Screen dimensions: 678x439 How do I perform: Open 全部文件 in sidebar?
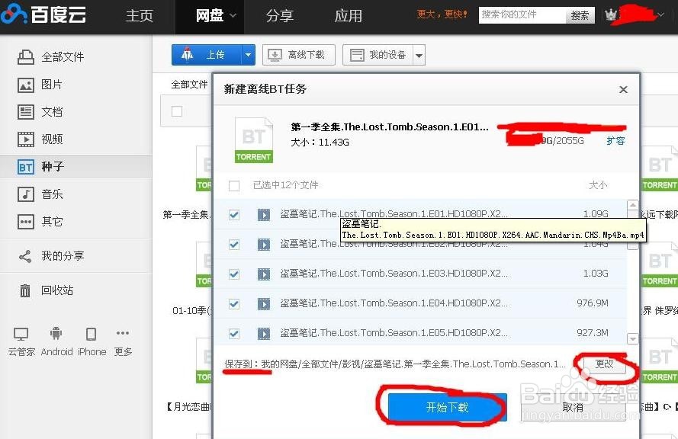point(51,56)
